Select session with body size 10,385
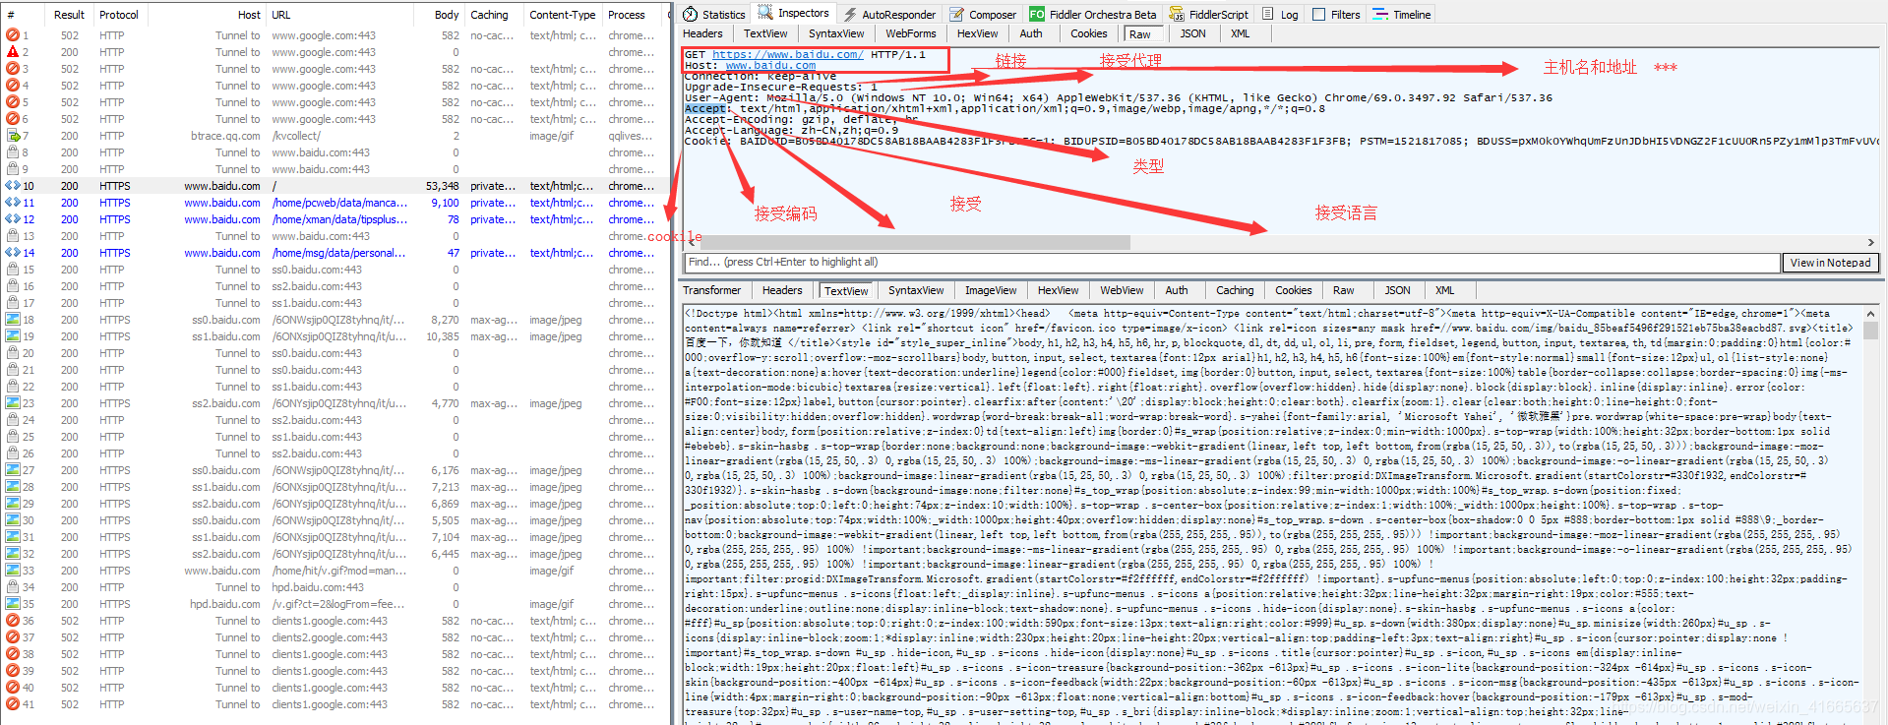1888x725 pixels. click(x=335, y=336)
